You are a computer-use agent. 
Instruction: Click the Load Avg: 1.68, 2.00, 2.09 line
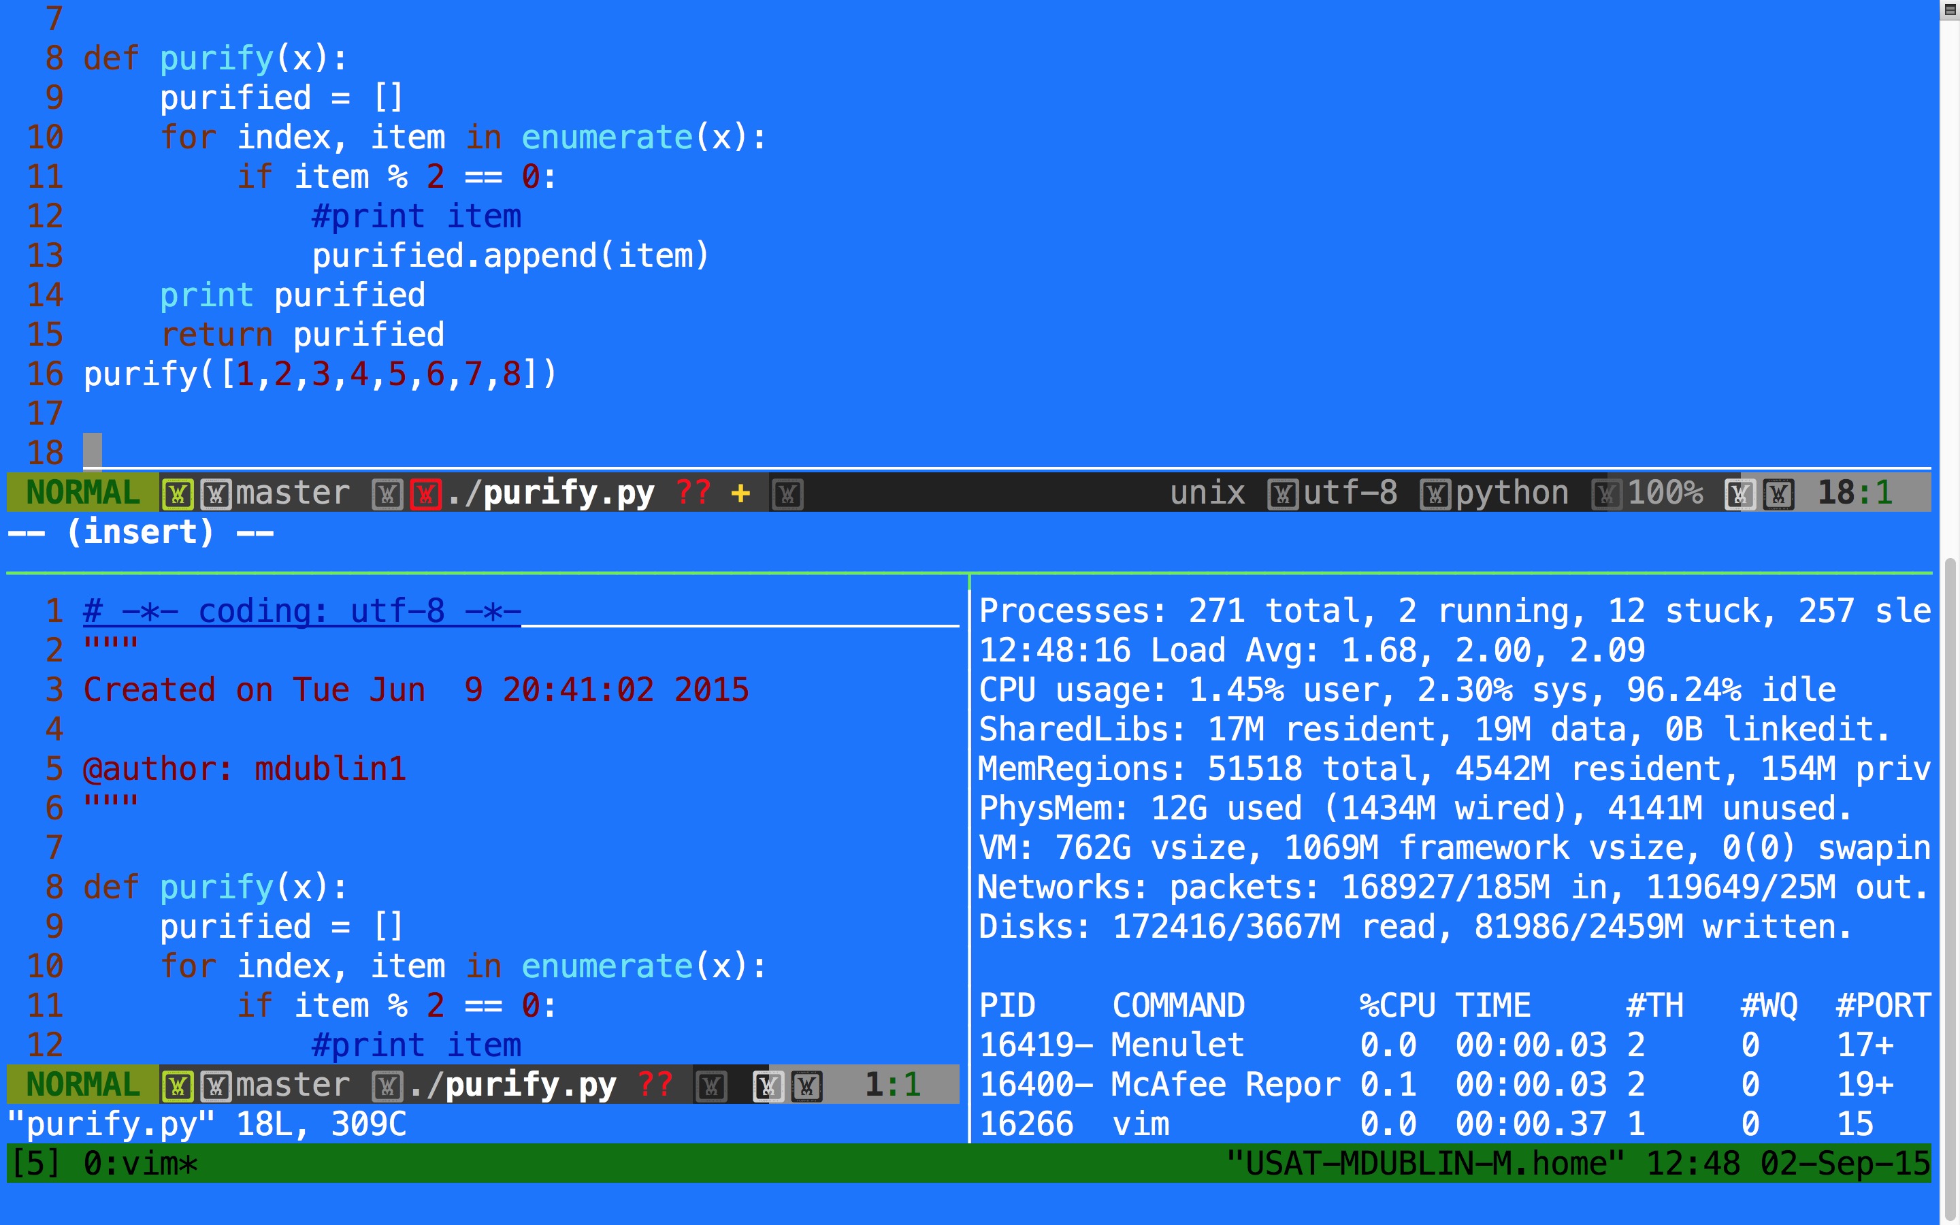point(1312,651)
